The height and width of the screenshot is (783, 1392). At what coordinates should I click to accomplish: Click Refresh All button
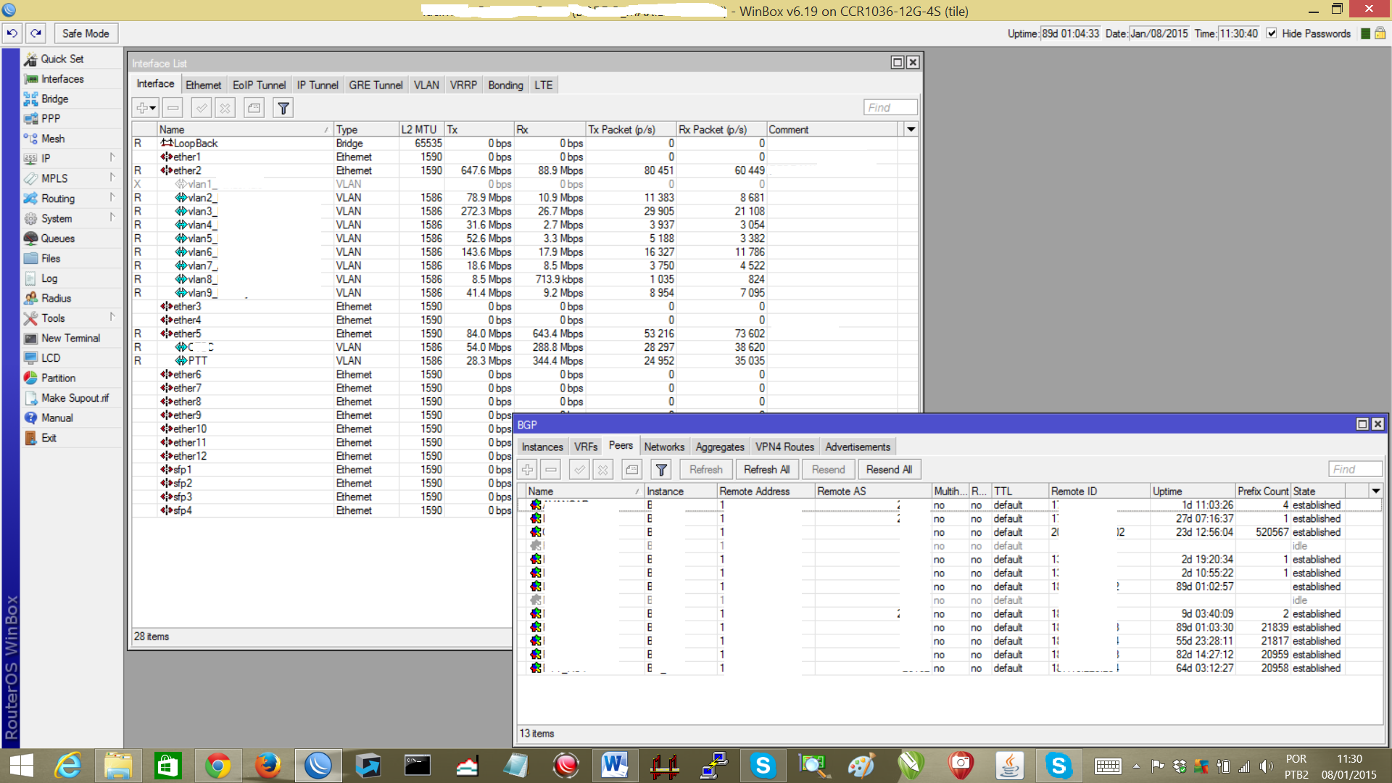(x=766, y=470)
